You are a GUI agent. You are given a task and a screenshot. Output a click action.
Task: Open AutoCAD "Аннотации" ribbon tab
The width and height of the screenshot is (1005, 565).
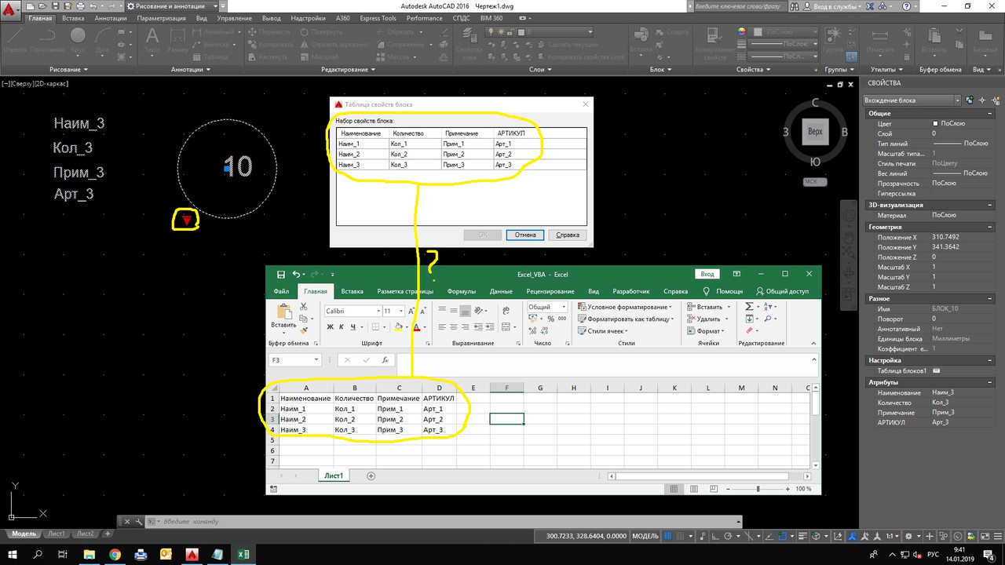111,18
